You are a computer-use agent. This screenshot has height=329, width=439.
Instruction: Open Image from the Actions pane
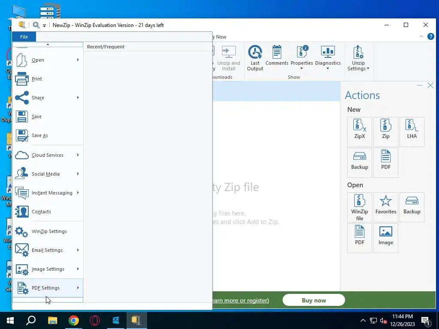point(385,238)
